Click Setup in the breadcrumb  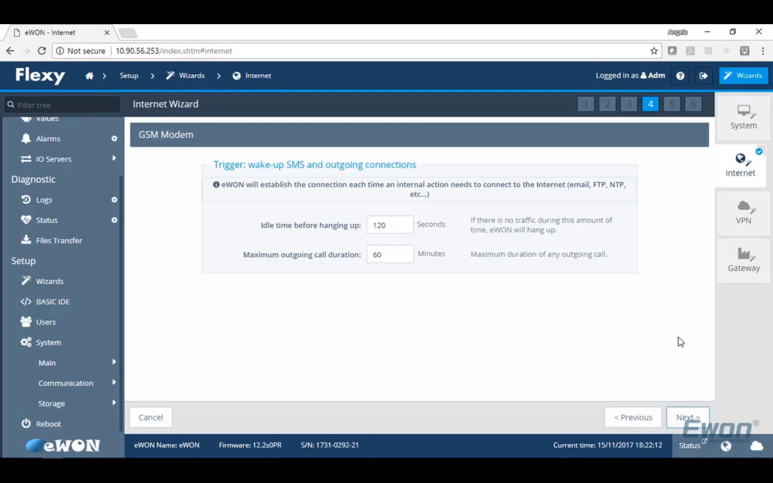click(129, 76)
